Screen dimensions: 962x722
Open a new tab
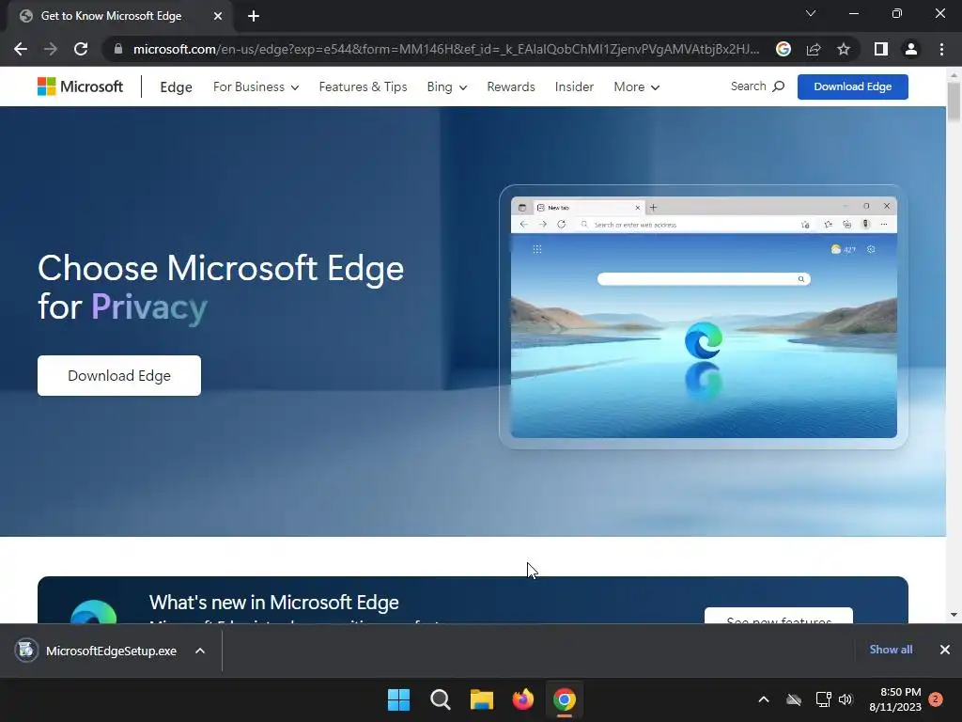click(254, 16)
